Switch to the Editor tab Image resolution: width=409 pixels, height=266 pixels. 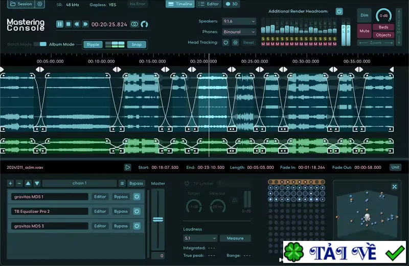(x=209, y=4)
